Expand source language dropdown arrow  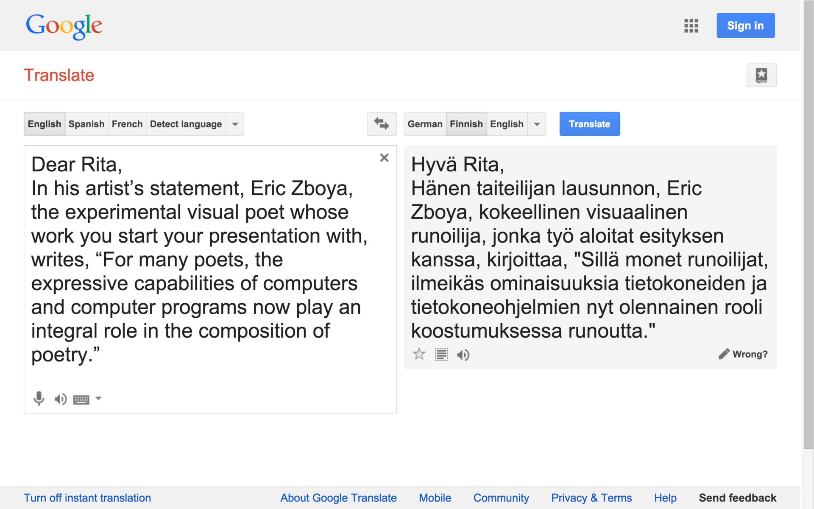point(235,124)
